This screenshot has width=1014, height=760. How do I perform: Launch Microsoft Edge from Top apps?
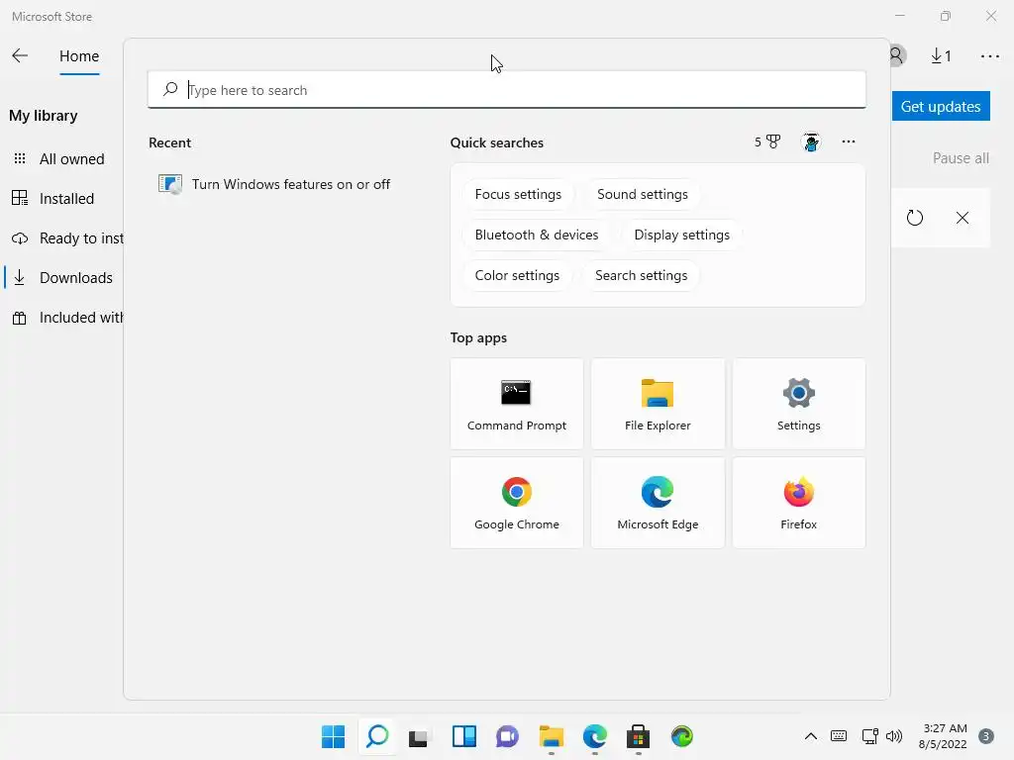click(658, 503)
